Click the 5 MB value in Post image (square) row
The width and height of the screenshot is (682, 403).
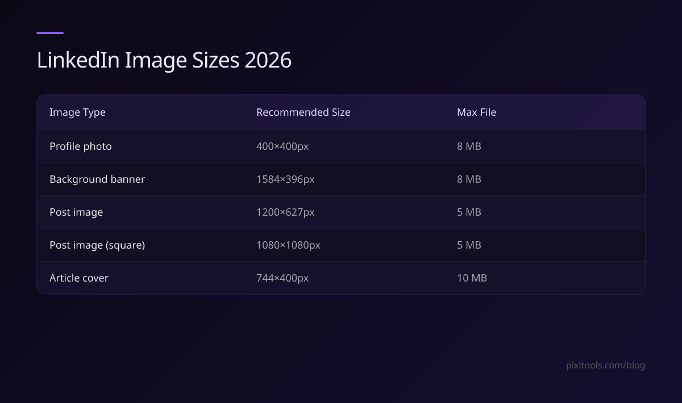[x=469, y=245]
